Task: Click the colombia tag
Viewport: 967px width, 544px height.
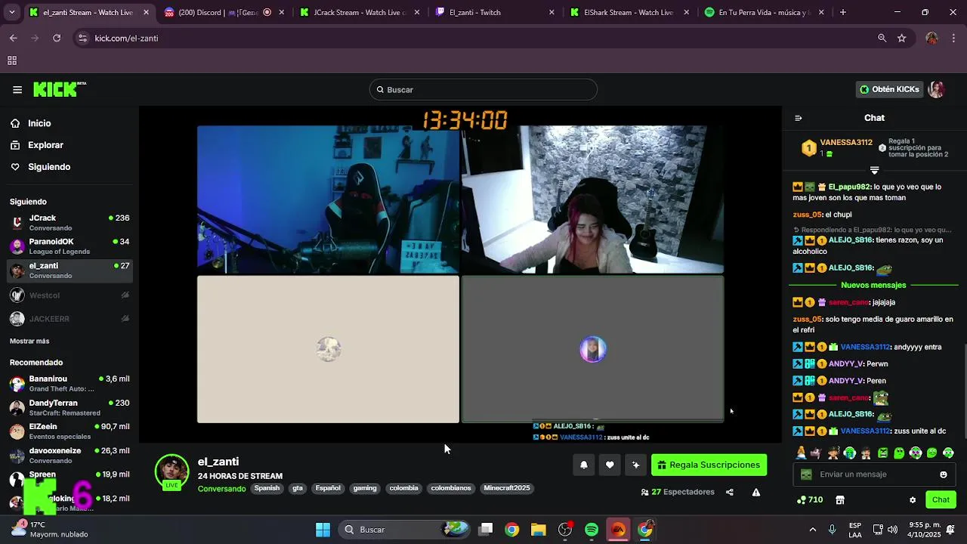Action: pyautogui.click(x=404, y=488)
